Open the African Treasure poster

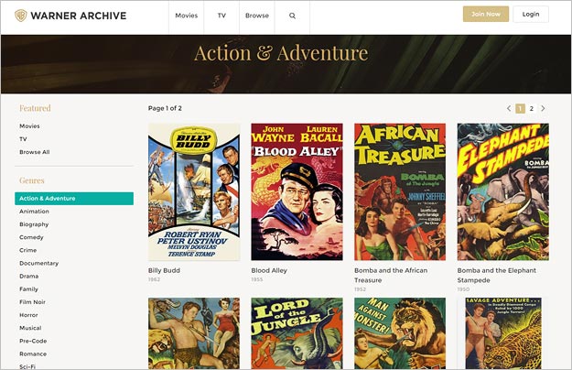pyautogui.click(x=400, y=192)
